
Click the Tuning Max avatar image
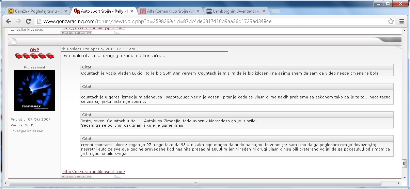click(x=34, y=90)
